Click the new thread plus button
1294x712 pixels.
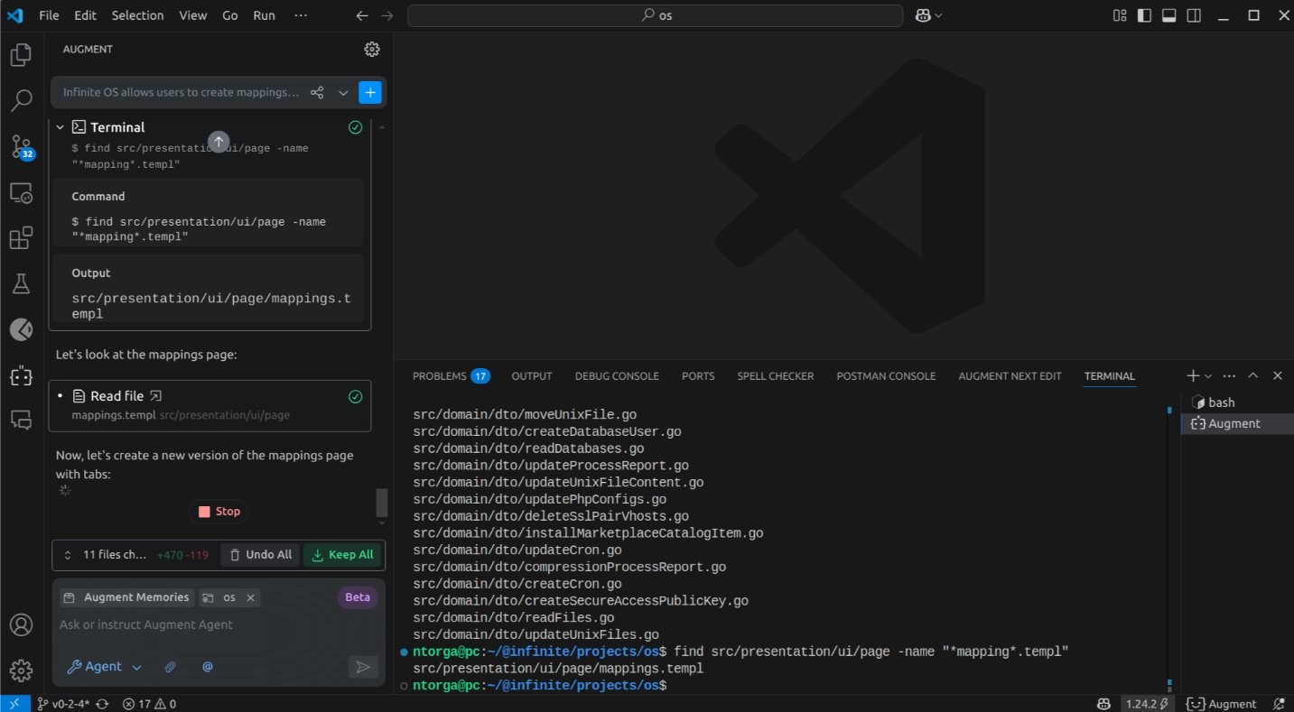click(370, 92)
